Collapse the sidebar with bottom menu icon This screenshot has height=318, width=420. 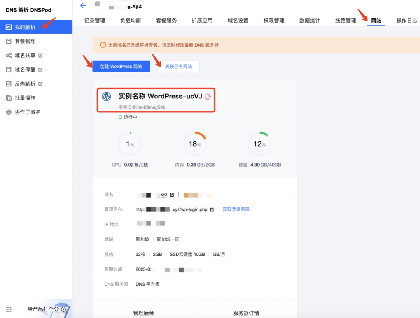coord(9,309)
